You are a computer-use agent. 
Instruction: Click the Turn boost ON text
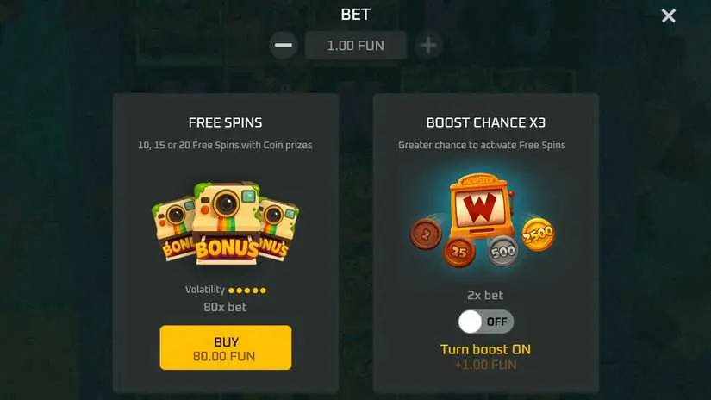click(x=486, y=349)
